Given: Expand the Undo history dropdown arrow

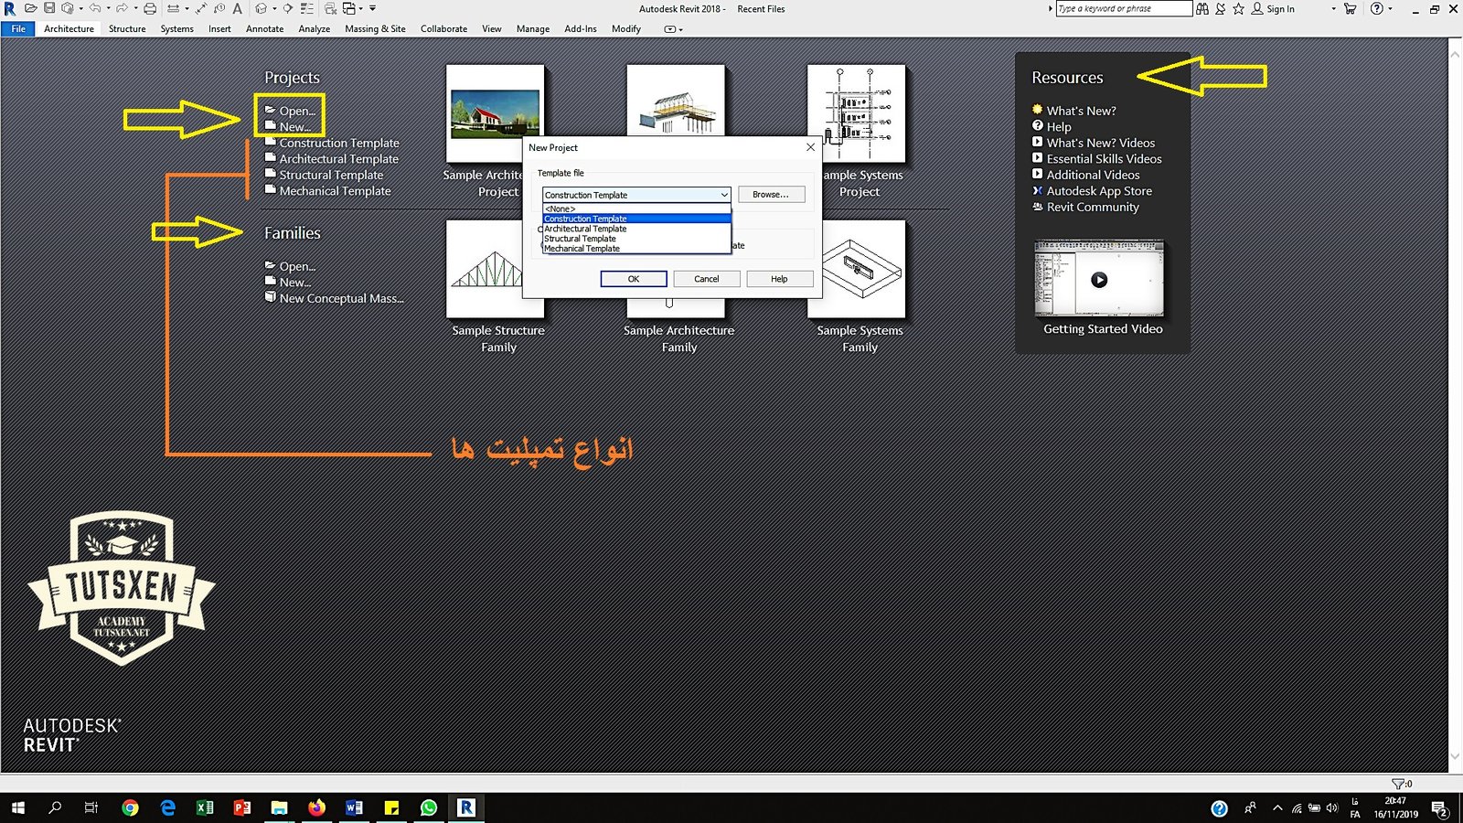Looking at the screenshot, I should [x=109, y=8].
